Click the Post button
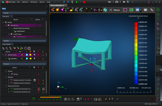This screenshot has height=106, width=162. 4,9
